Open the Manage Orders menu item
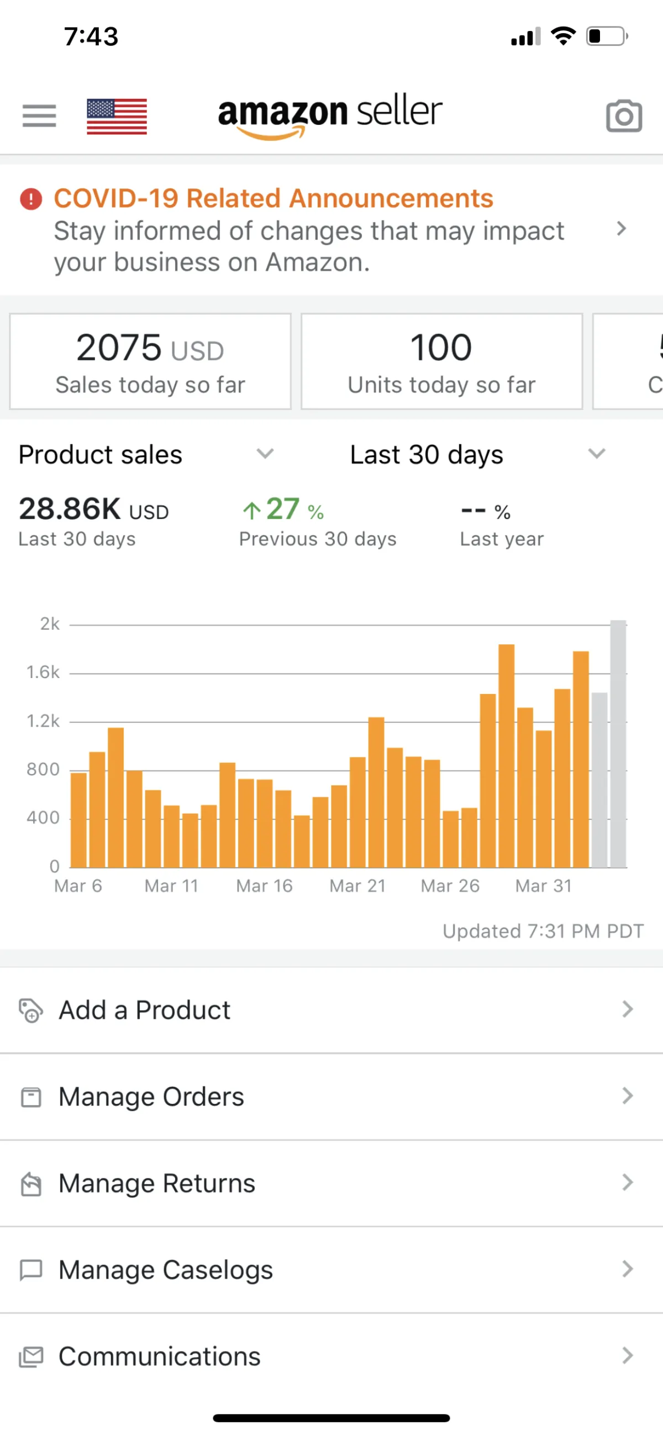This screenshot has height=1435, width=663. coord(151,1097)
